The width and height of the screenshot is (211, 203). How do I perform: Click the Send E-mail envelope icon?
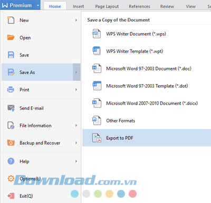[x=11, y=108]
